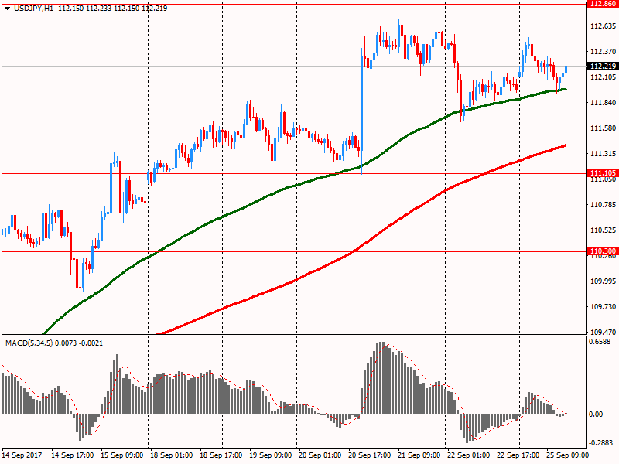Click the -0.2883 MACD scale value
Viewport: 619px width, 464px height.
coord(601,443)
